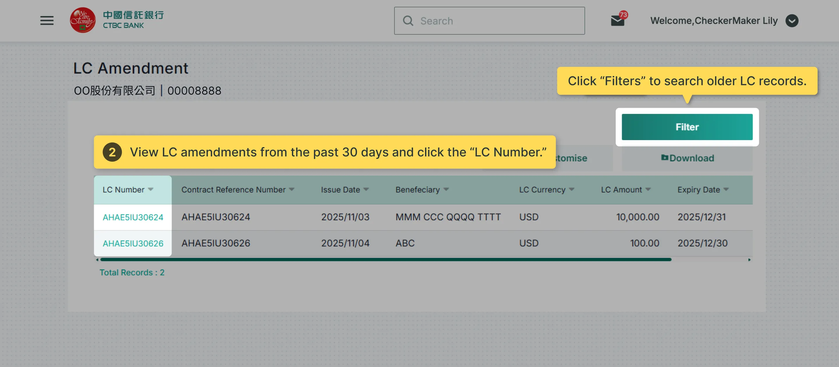This screenshot has width=839, height=367.
Task: Sort by the LC Amount column arrow
Action: pos(648,190)
